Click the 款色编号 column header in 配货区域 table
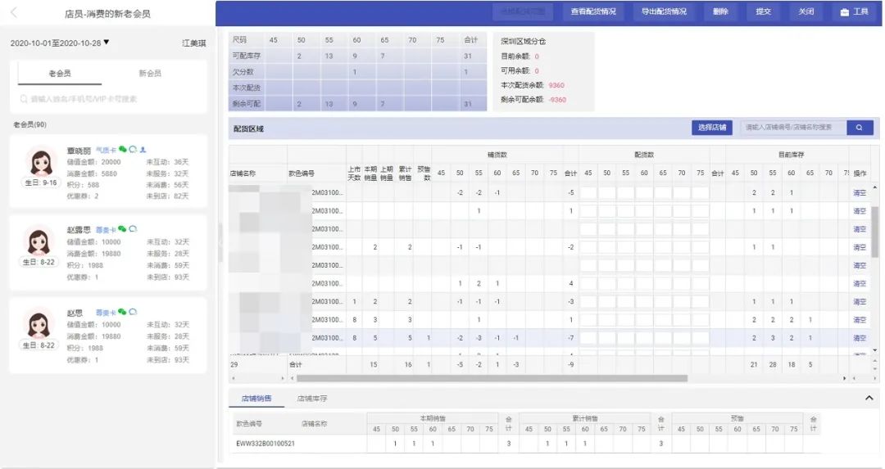Screen dimensions: 885x469 tap(302, 173)
